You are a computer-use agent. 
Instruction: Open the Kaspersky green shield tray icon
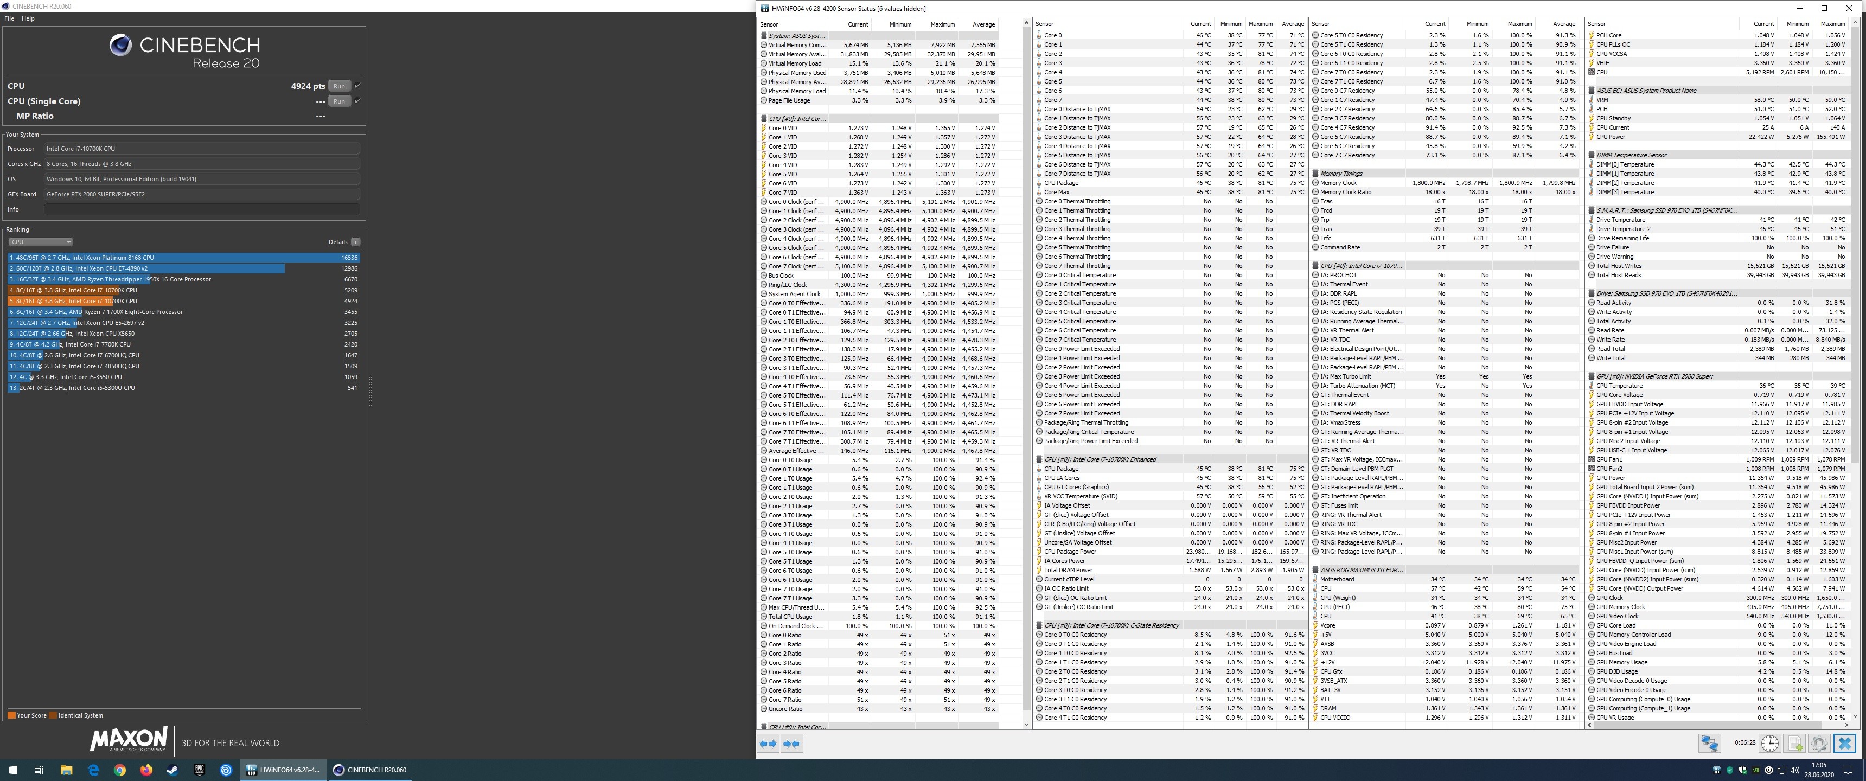(1729, 770)
